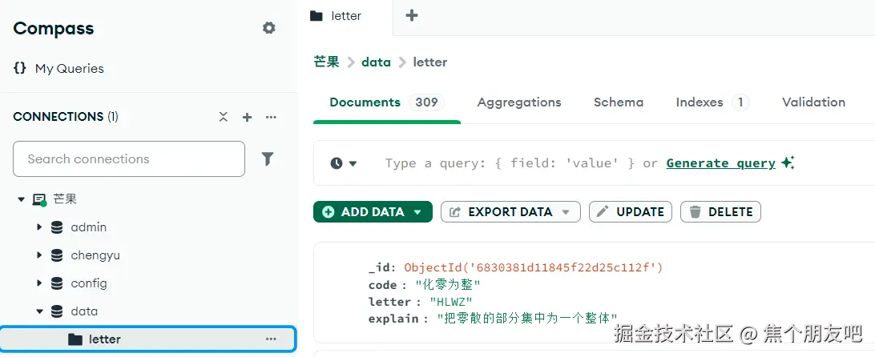Open EXPORT DATA dropdown arrow
Viewport: 875px width, 357px height.
point(566,213)
